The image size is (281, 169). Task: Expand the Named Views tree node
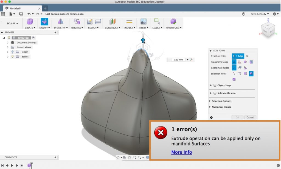[x=7, y=47]
